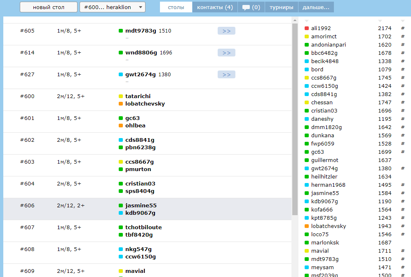The height and width of the screenshot is (277, 411).
Task: Click player ohlbea at table #601
Action: [x=135, y=126]
